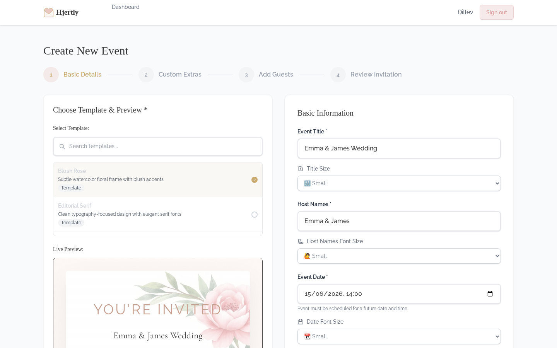Click the ABCD emoji in Title Size selector
This screenshot has height=348, width=557.
pos(308,183)
